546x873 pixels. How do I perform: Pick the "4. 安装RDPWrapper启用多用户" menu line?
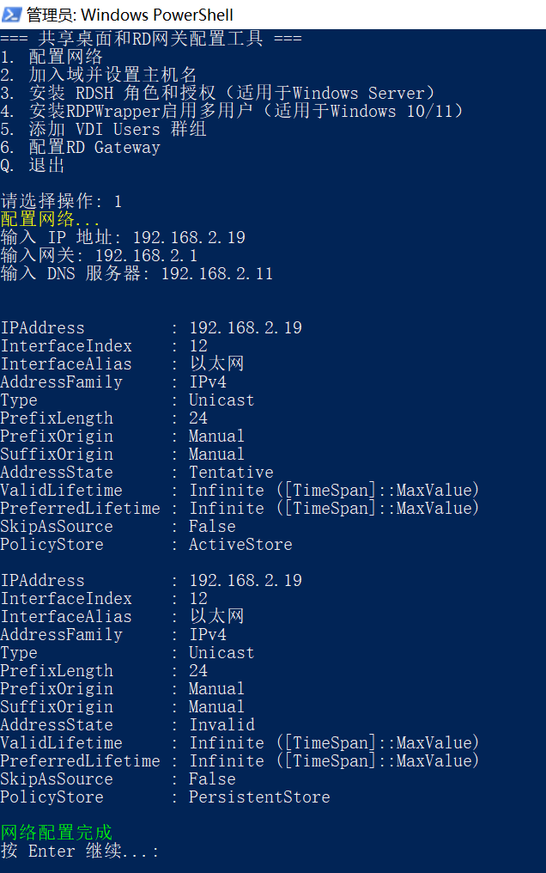click(232, 111)
